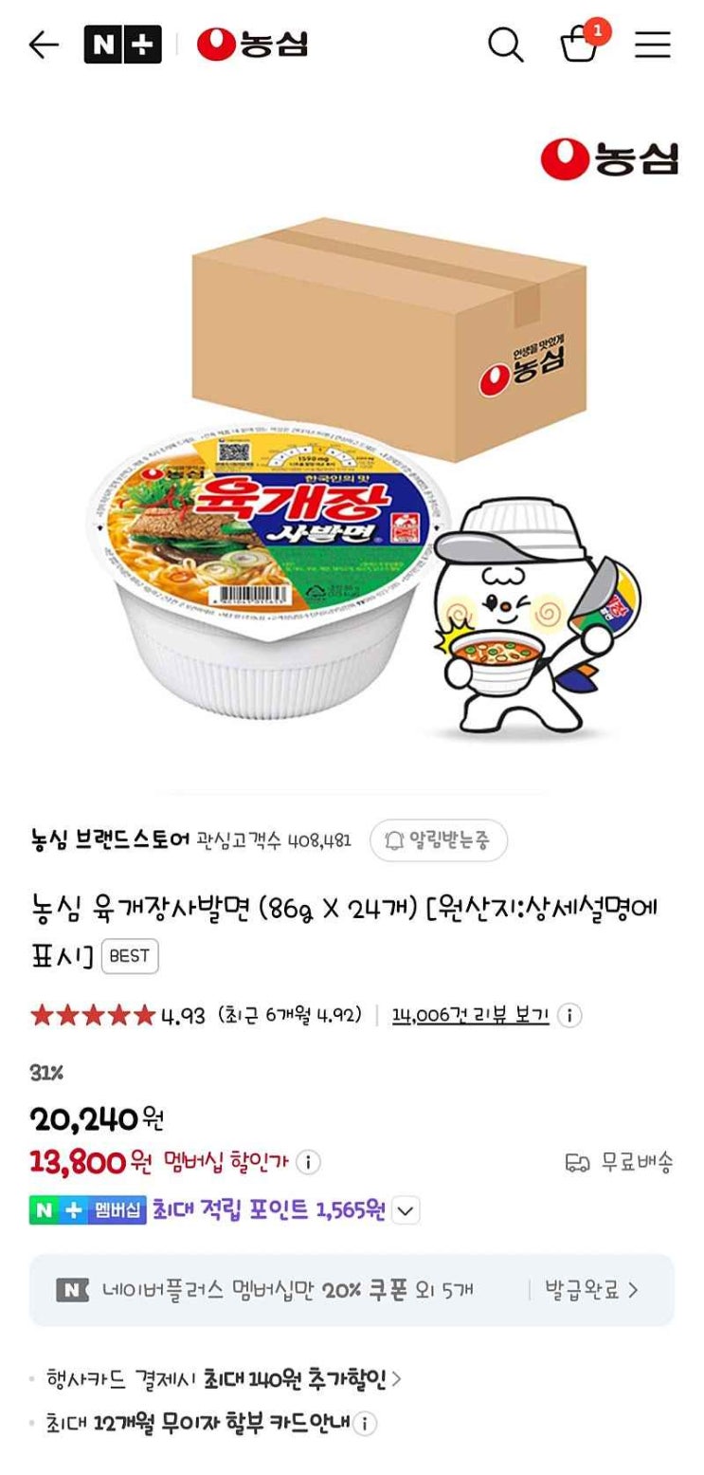Open 14,006건 리뷰 보기 link
The image size is (704, 1475).
point(471,1016)
